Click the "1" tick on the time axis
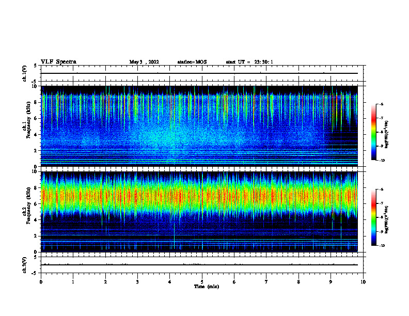 (73, 282)
